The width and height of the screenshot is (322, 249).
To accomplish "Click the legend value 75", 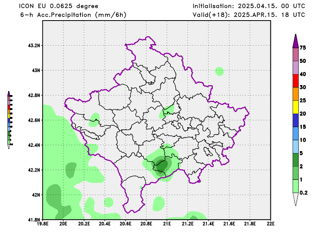I will [303, 48].
